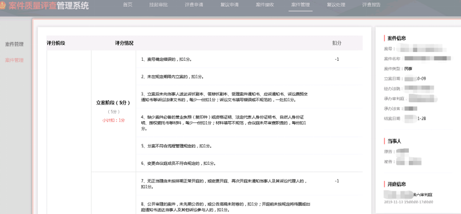Open the 复议申请 menu item
Screen dimensions: 461x214
pos(229,5)
